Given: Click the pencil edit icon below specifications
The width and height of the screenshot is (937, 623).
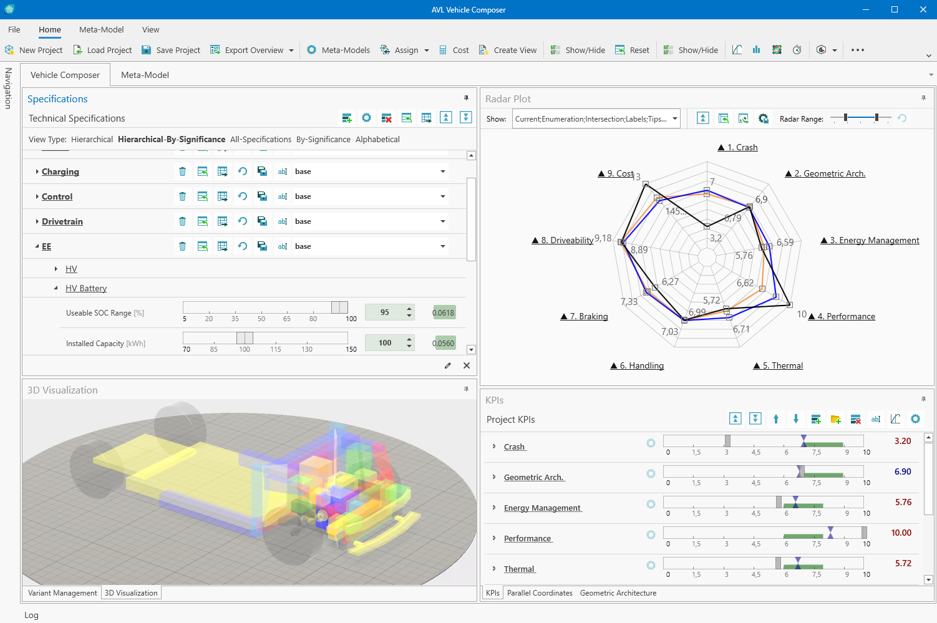Looking at the screenshot, I should tap(448, 365).
